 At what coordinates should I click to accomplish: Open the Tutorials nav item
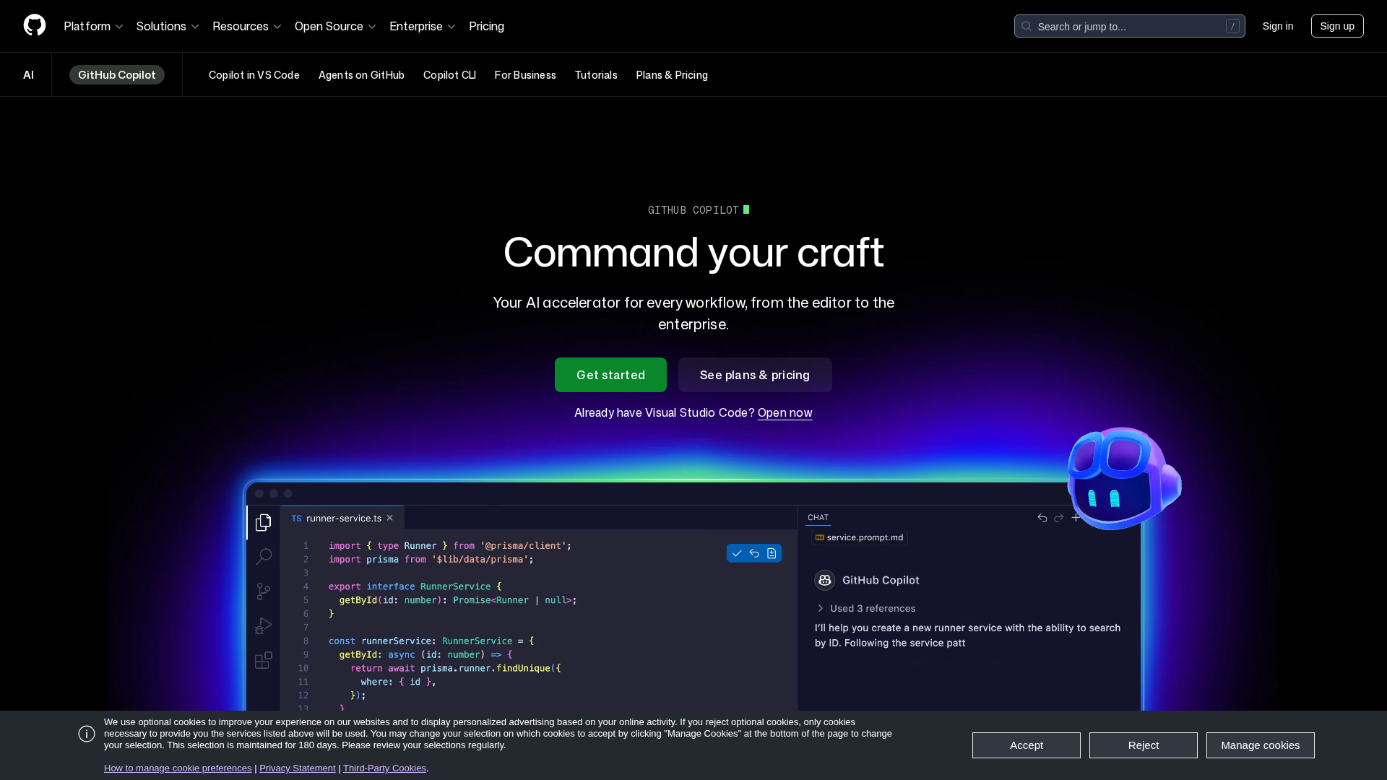pos(596,75)
